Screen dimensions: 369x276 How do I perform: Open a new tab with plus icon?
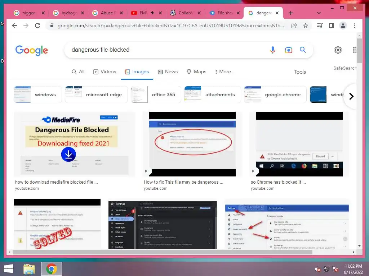pos(291,13)
